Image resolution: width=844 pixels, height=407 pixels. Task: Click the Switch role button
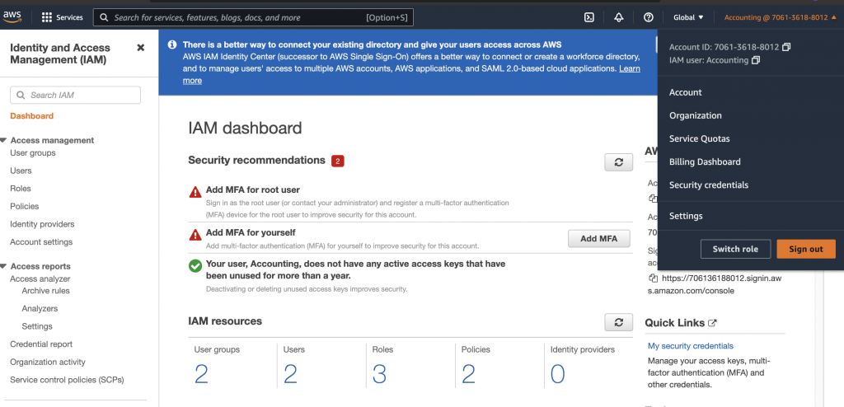[x=734, y=249]
